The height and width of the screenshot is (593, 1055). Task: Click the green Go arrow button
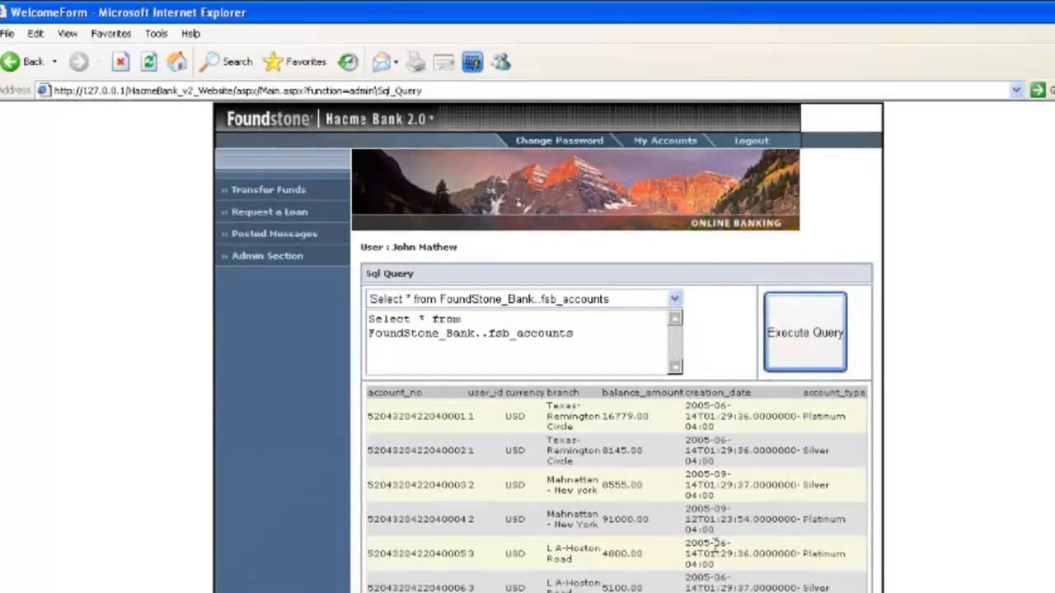(1038, 91)
